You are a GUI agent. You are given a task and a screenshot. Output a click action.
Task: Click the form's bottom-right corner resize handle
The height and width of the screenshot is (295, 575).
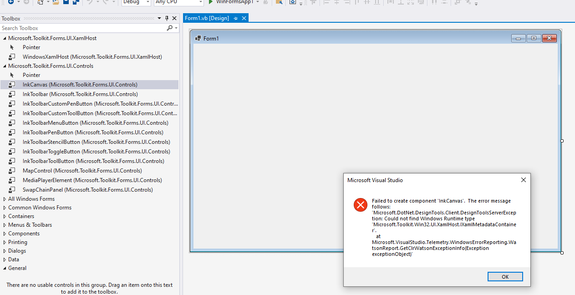click(x=562, y=253)
